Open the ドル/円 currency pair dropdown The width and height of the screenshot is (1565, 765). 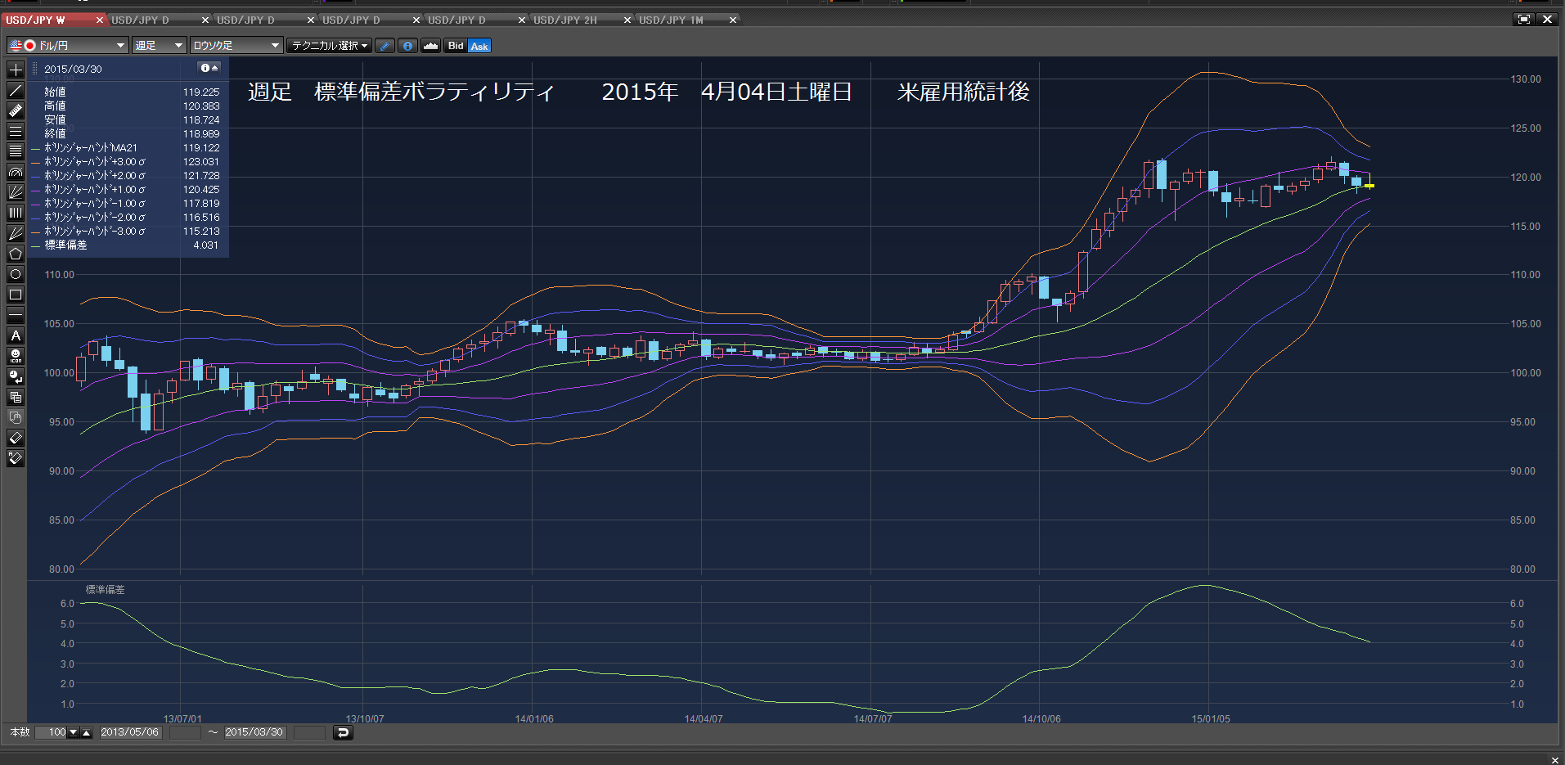coord(67,46)
